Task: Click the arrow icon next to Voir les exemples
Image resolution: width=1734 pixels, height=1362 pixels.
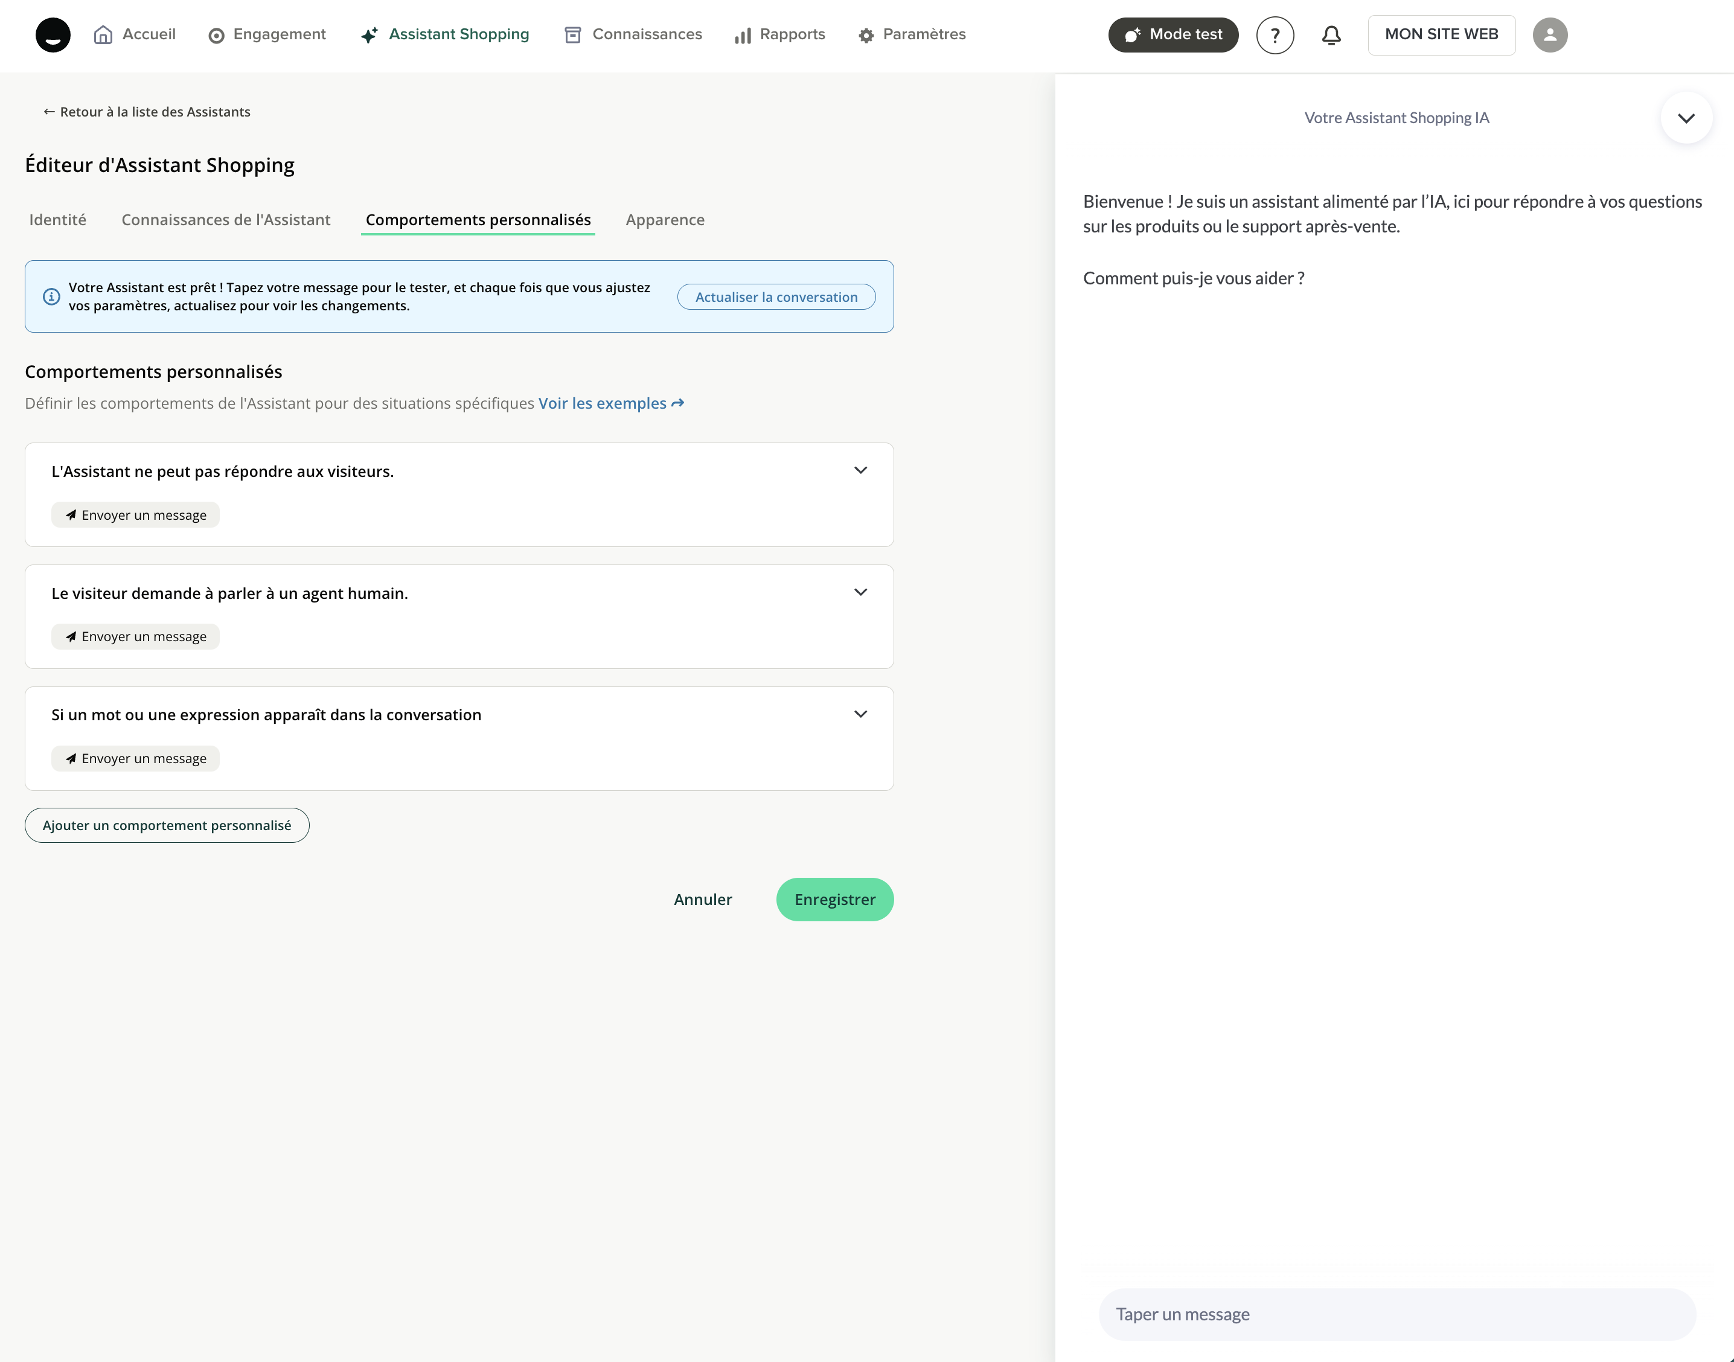Action: [x=677, y=403]
